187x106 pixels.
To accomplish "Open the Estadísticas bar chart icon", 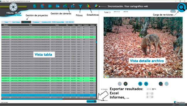I will tap(88, 6).
